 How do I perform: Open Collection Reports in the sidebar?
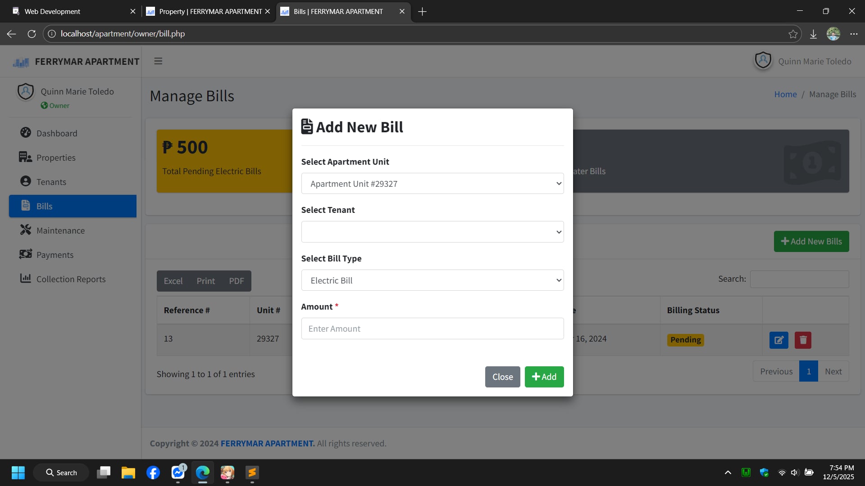tap(71, 279)
